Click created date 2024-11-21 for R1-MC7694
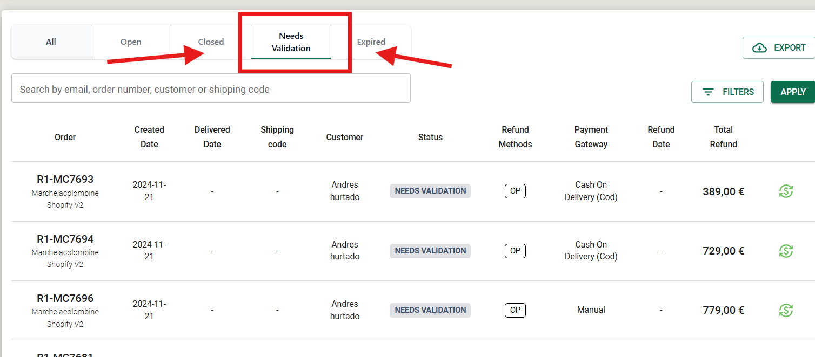Screen dimensions: 815x357 click(149, 251)
